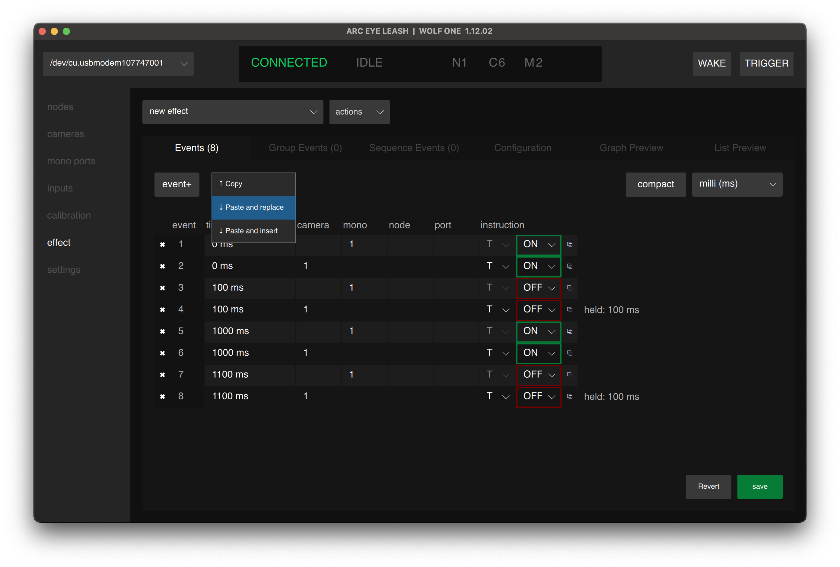The height and width of the screenshot is (567, 840).
Task: Duplicate event 3's instruction using the copy icon
Action: (570, 288)
